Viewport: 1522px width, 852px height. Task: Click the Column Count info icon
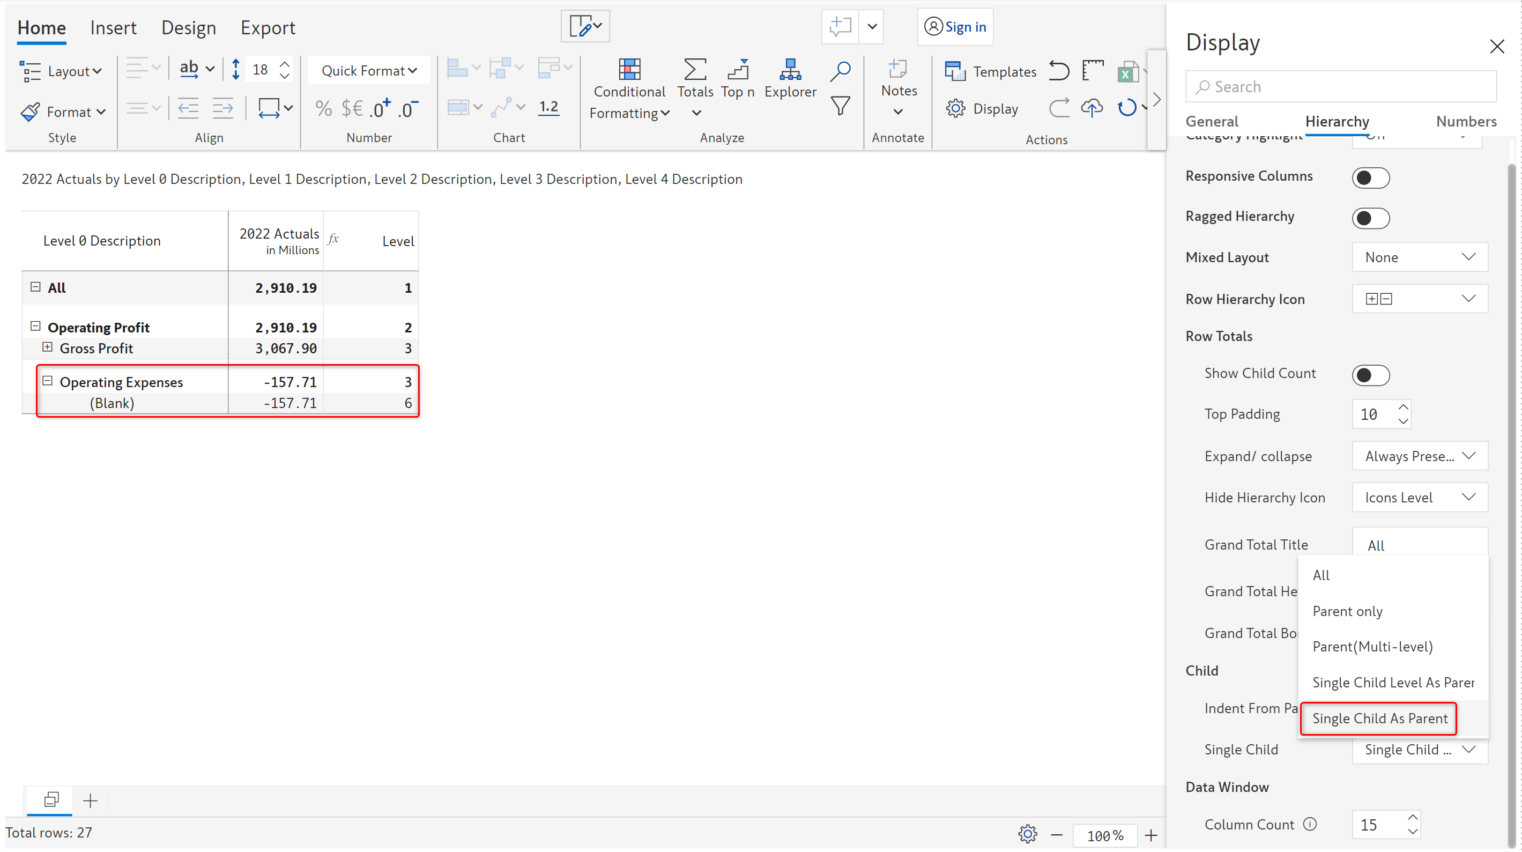[1309, 824]
